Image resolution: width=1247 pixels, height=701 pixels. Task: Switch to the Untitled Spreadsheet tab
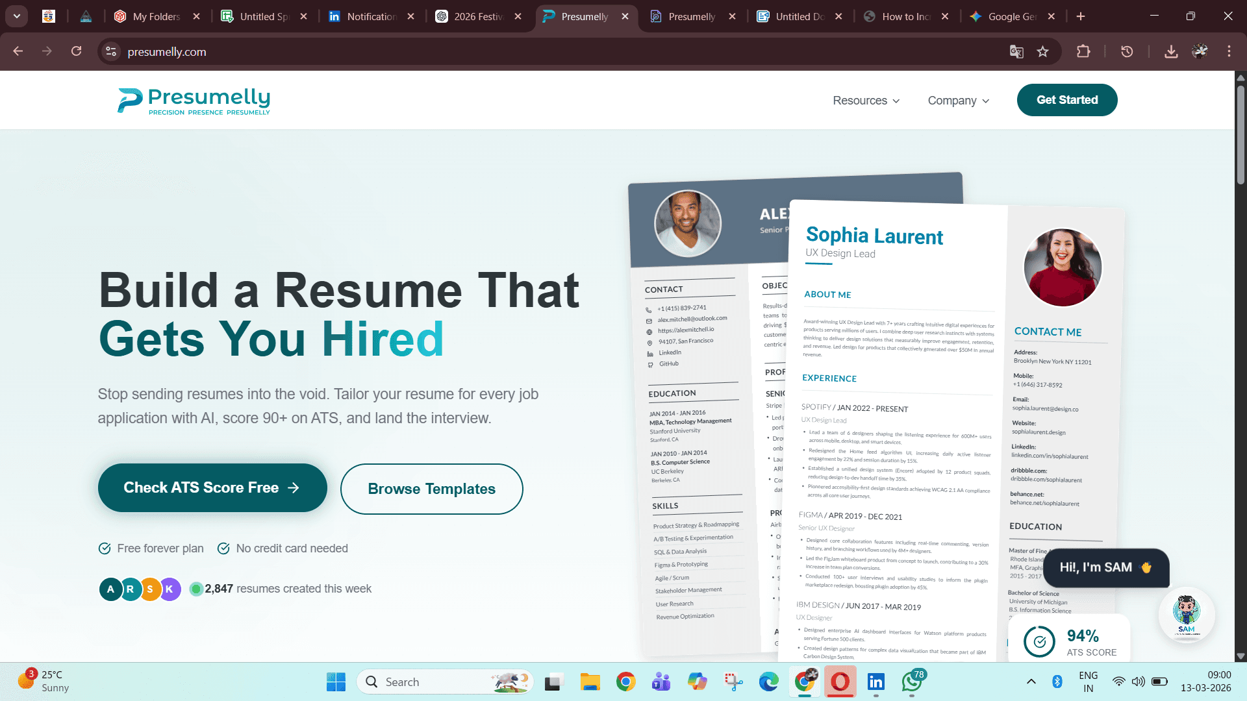(264, 16)
